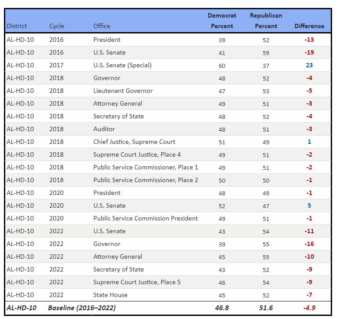Image resolution: width=340 pixels, height=319 pixels.
Task: Click Public Service Commissioner, Place 1 cell
Action: click(x=145, y=167)
